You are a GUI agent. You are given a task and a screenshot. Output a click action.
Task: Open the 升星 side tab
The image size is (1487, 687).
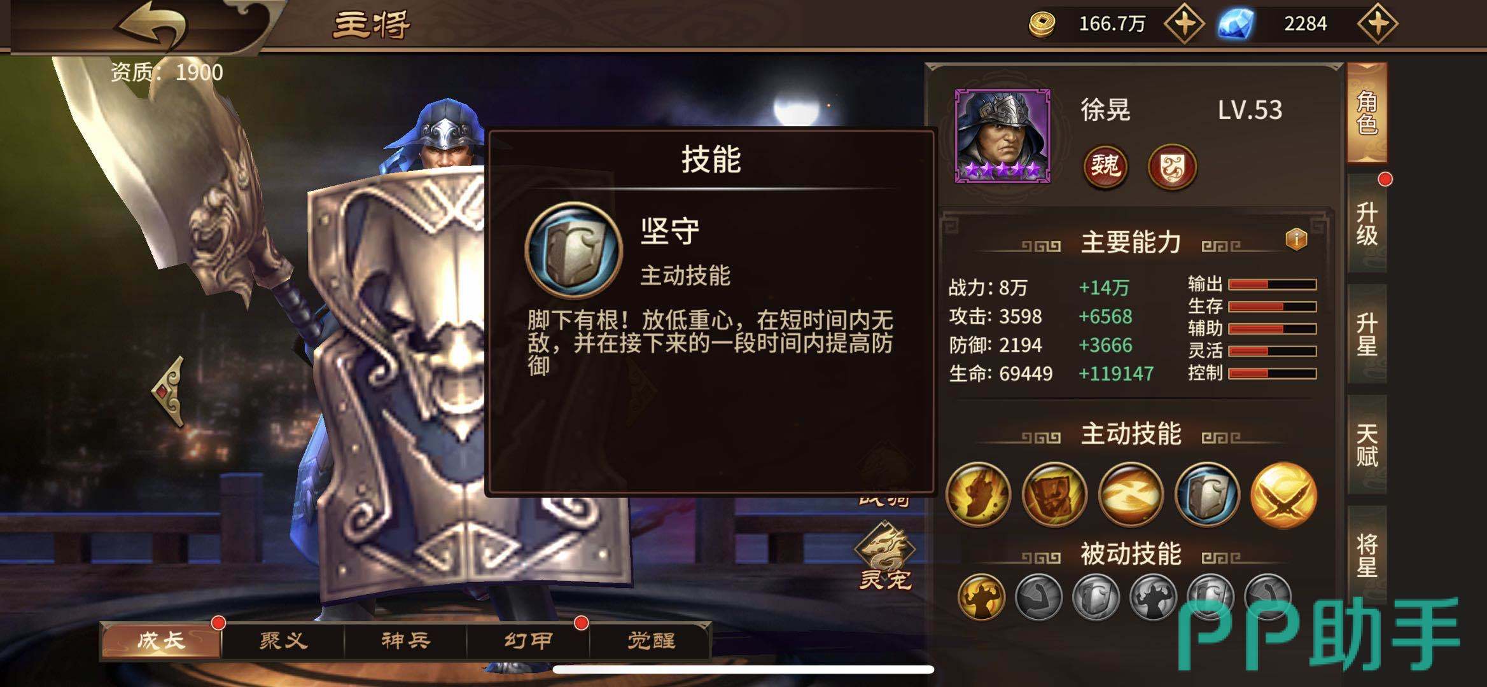1367,335
